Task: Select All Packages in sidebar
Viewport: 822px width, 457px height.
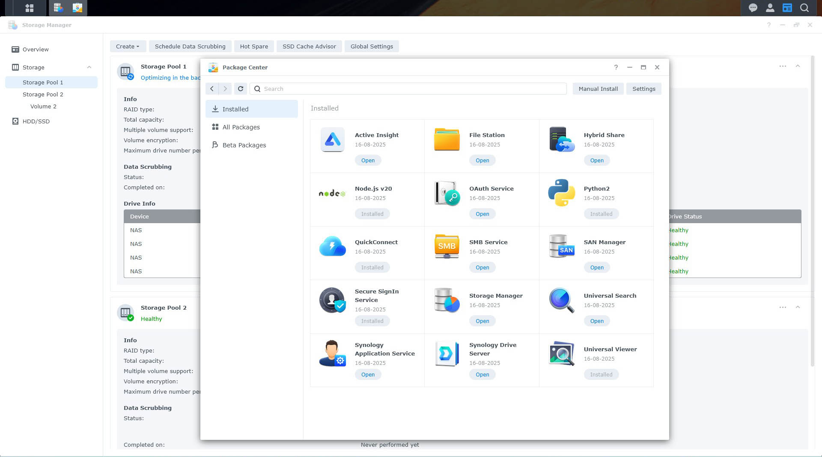Action: tap(252, 127)
